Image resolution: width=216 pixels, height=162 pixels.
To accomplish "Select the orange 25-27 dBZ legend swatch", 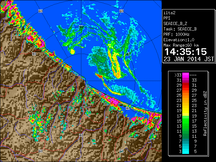I will coord(186,96).
